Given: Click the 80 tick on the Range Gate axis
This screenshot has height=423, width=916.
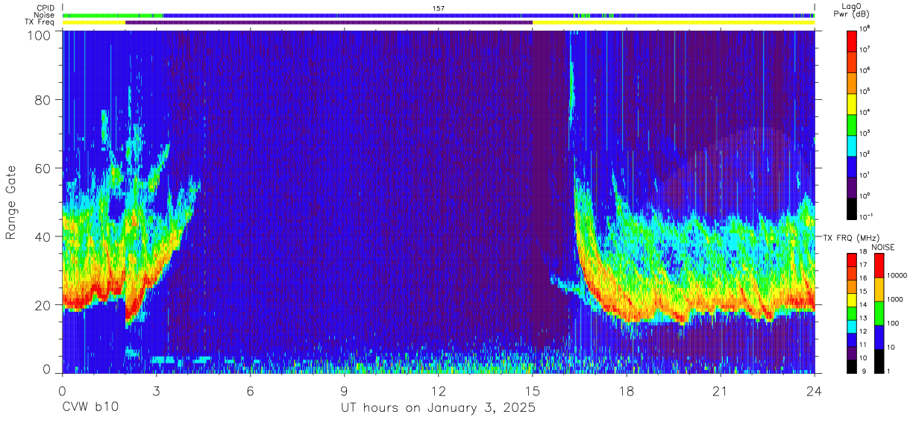Looking at the screenshot, I should pyautogui.click(x=43, y=101).
